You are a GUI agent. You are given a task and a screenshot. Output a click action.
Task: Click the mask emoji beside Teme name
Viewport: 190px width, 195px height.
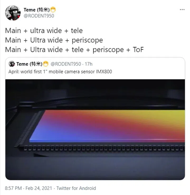point(53,9)
